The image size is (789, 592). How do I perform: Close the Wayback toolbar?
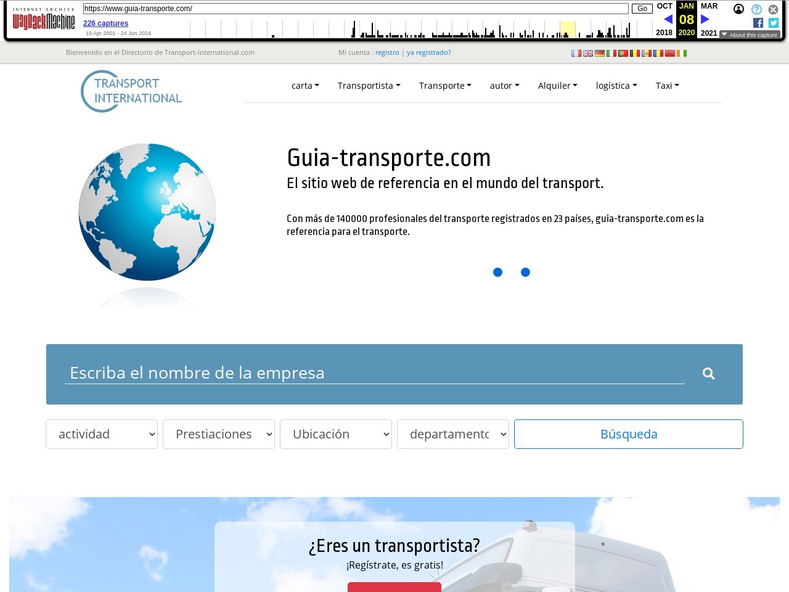773,9
